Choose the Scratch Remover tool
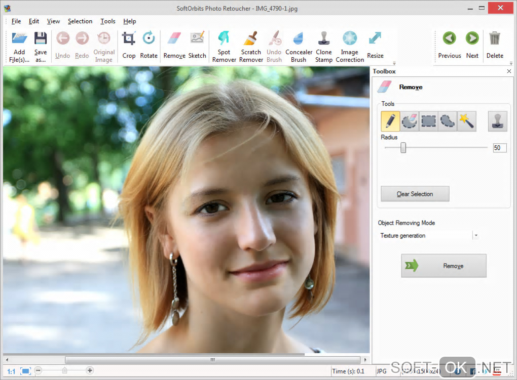The height and width of the screenshot is (380, 517). [x=251, y=46]
